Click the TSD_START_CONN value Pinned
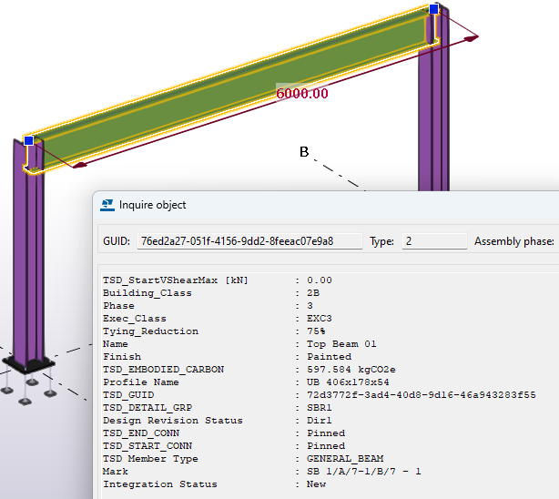Screen dimensions: 559x499 click(326, 446)
